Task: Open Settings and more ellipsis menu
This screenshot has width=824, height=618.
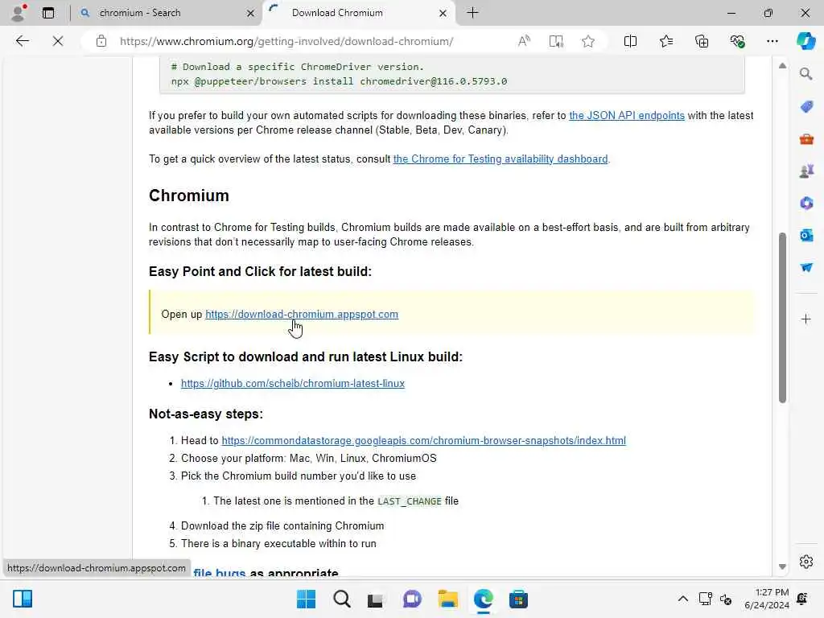Action: [x=772, y=41]
